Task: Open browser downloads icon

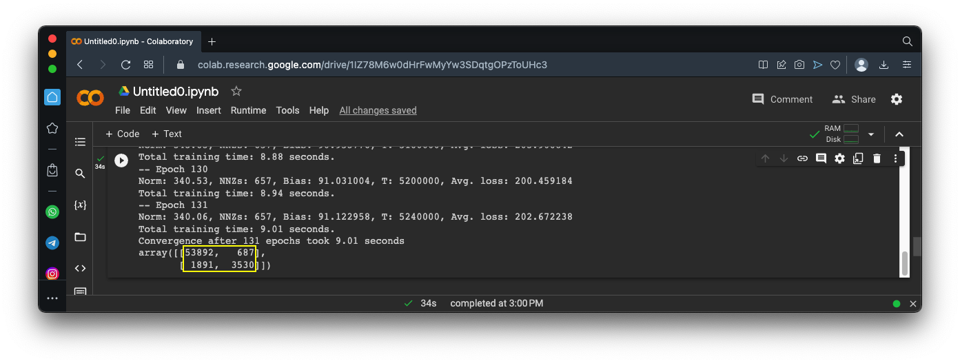Action: (884, 65)
